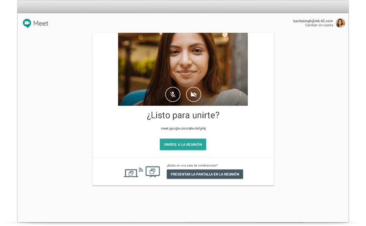Click the monitor screen-share icon

click(x=153, y=172)
